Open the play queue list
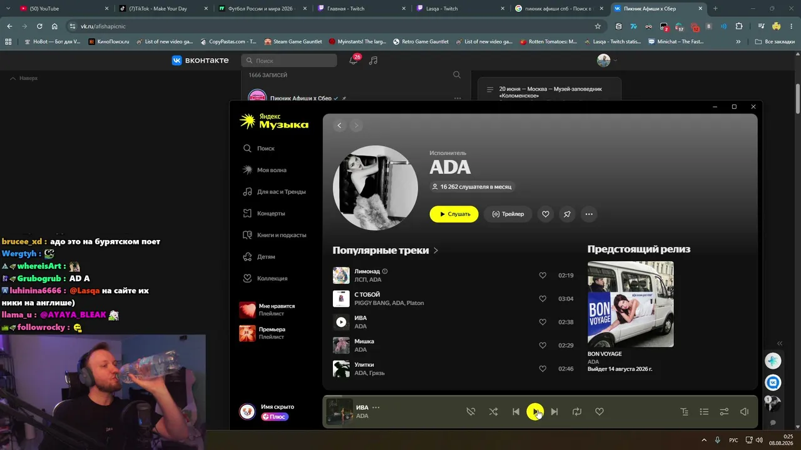This screenshot has width=801, height=450. tap(704, 412)
